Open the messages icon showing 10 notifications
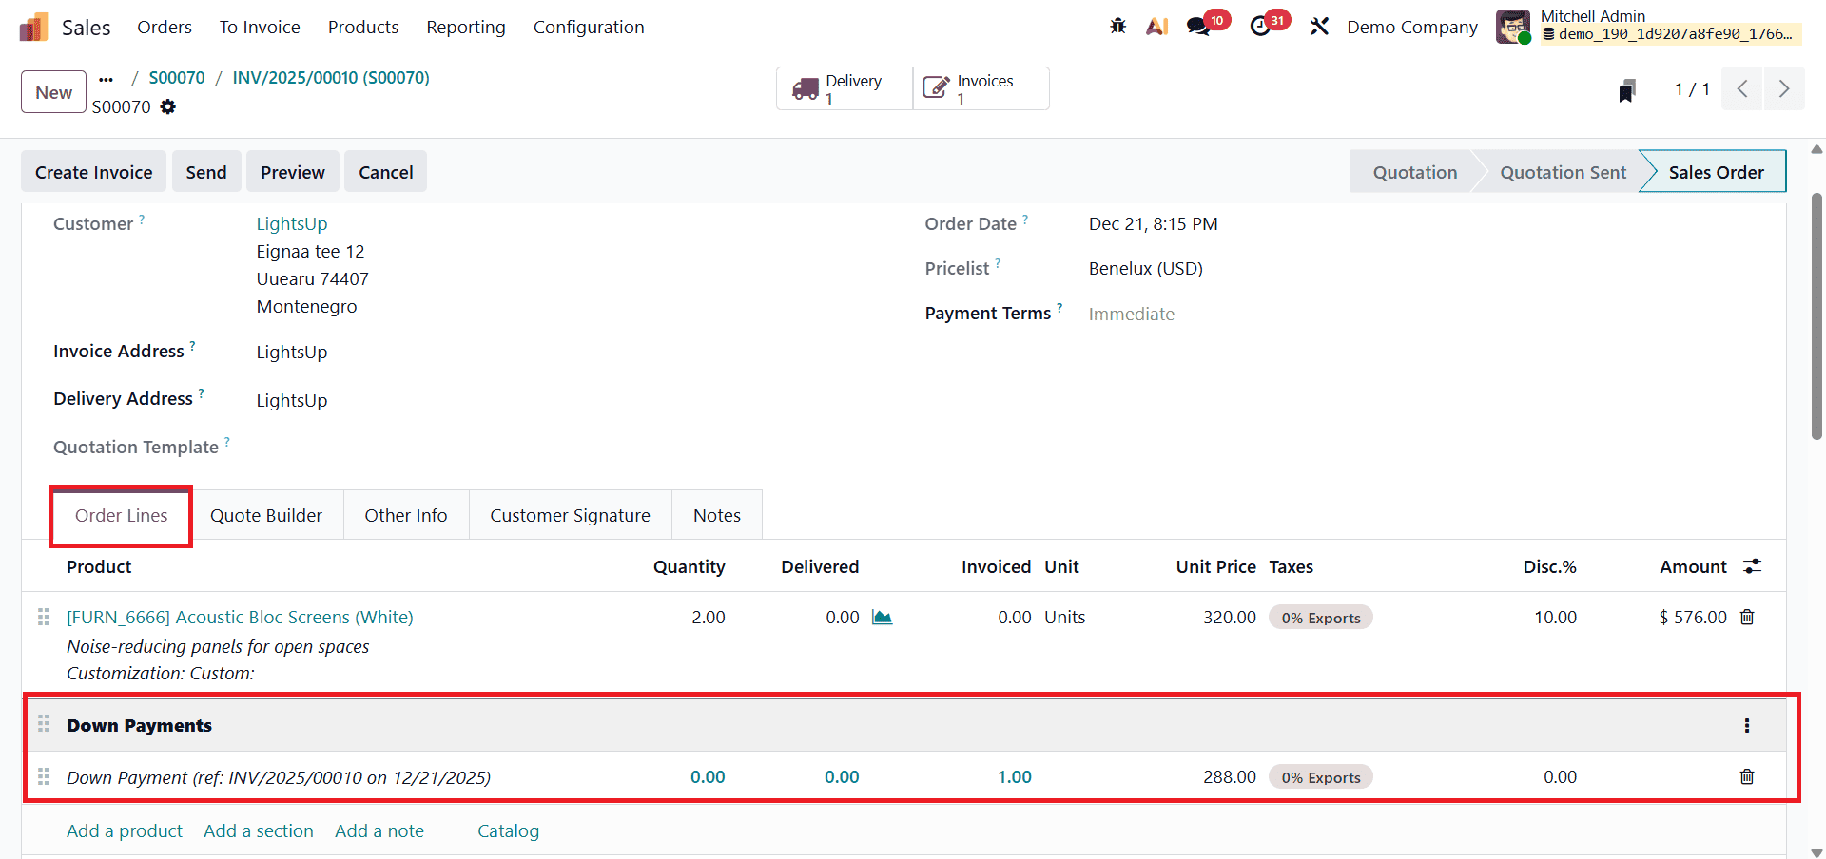Screen dimensions: 1826x859 click(x=1199, y=26)
